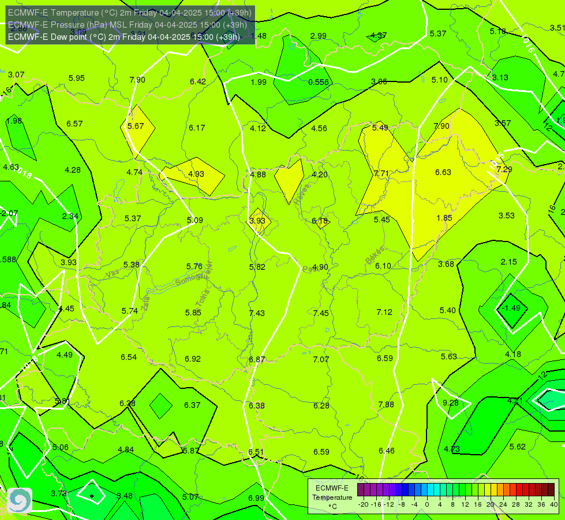The width and height of the screenshot is (565, 520).
Task: Click the dew point value -1.49
Action: 511,308
